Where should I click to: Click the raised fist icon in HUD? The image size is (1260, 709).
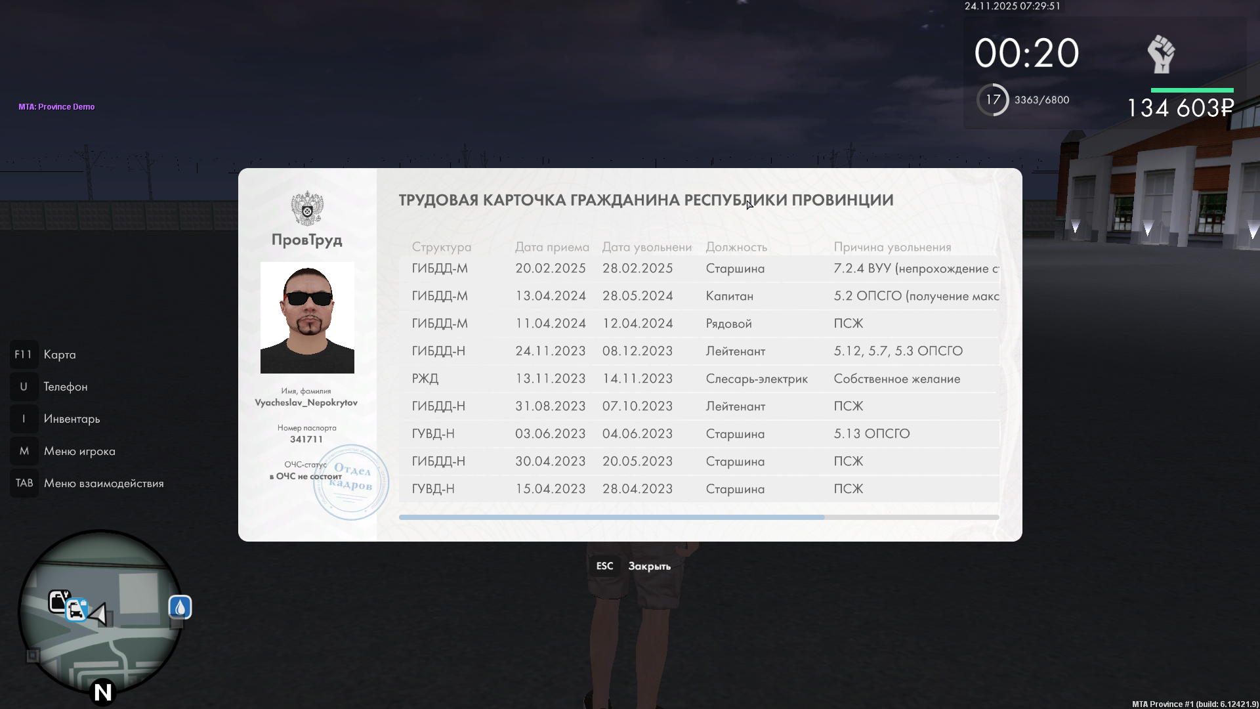click(1161, 54)
